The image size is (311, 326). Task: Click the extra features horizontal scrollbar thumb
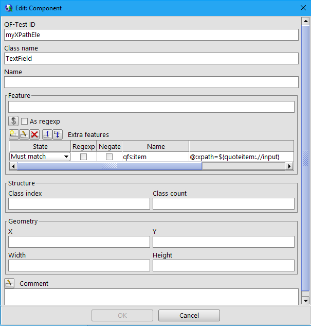click(x=109, y=166)
